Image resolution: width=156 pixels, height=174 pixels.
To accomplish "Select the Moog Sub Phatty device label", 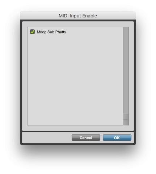I will click(x=51, y=32).
